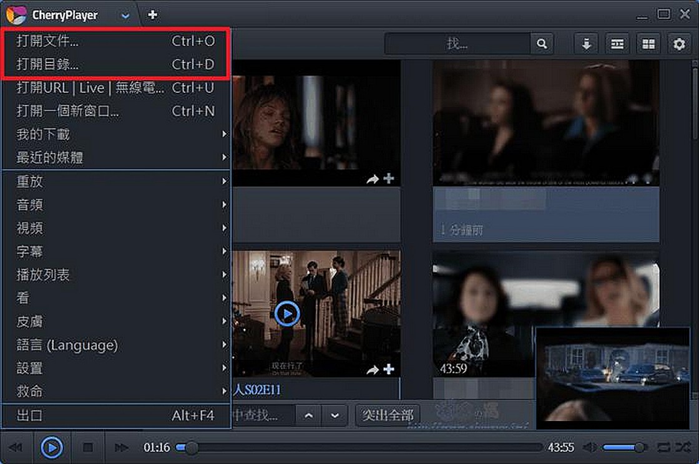This screenshot has width=699, height=464.
Task: Open the 設置 submenu
Action: coord(116,368)
